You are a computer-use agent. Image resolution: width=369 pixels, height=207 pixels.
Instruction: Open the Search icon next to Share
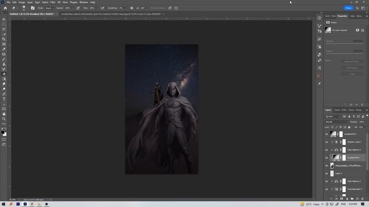point(357,8)
